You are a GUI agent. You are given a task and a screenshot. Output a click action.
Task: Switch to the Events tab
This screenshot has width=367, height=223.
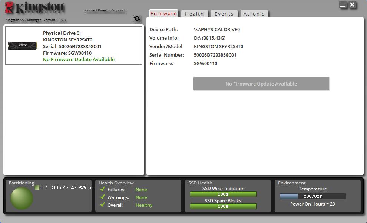tap(224, 14)
